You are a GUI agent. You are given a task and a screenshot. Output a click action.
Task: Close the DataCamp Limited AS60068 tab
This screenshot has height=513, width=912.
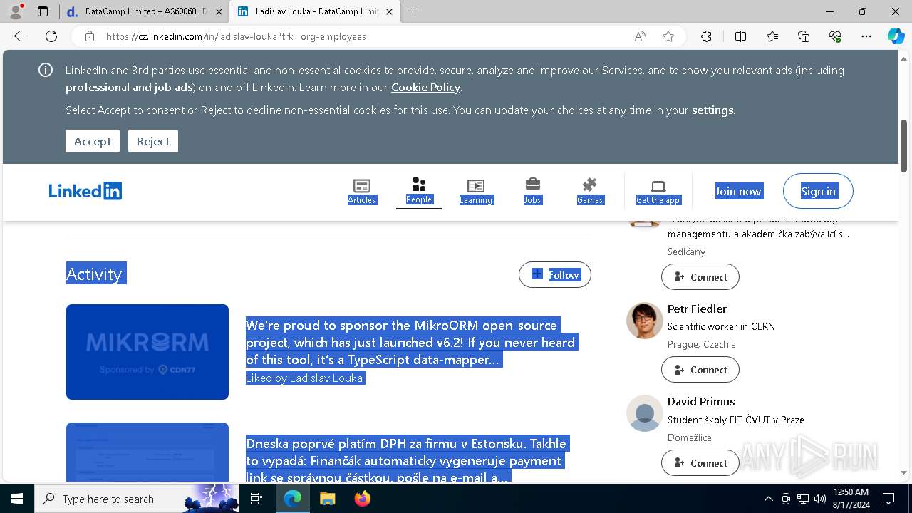219,11
